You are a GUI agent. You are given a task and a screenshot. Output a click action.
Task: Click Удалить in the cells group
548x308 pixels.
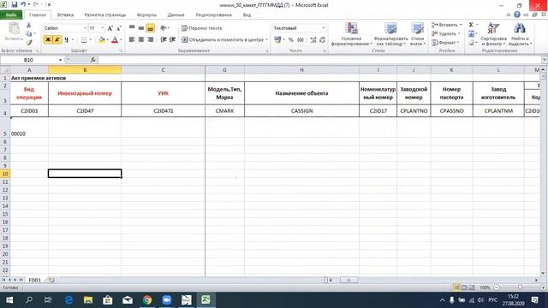tap(444, 33)
